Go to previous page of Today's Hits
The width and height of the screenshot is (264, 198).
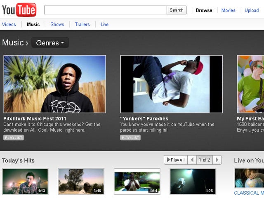(192, 160)
